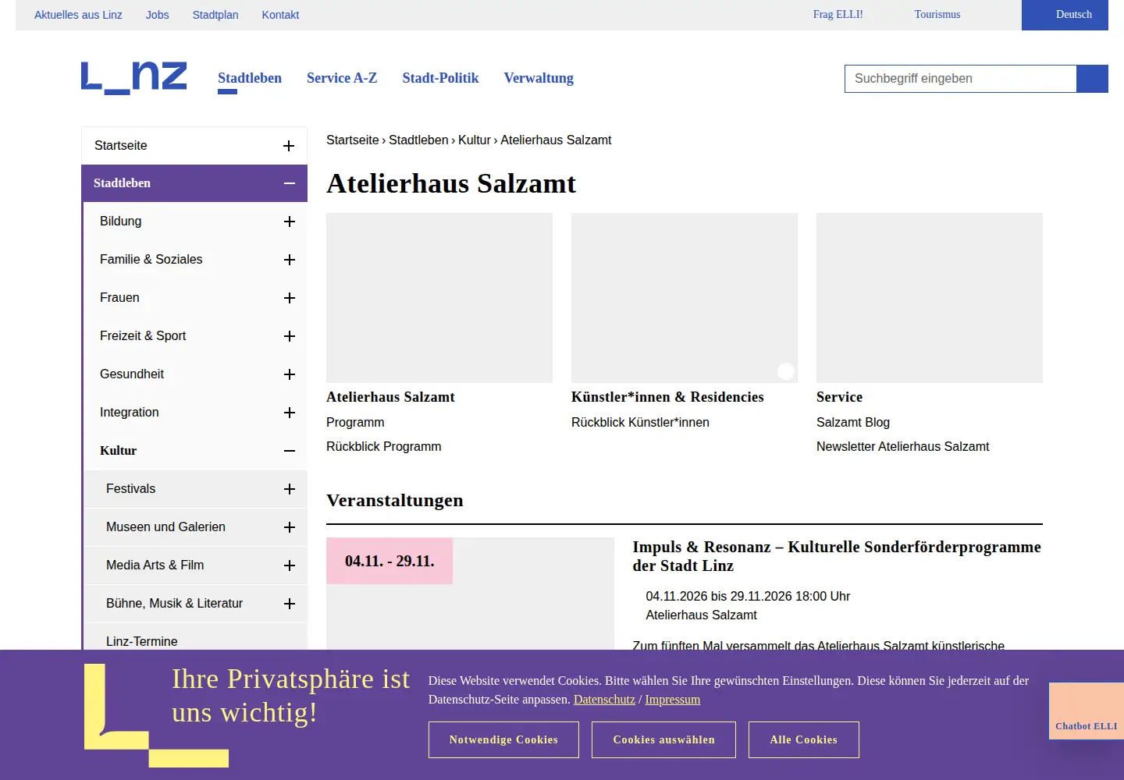Open the Rückblick Programm link
This screenshot has height=780, width=1124.
click(x=383, y=447)
